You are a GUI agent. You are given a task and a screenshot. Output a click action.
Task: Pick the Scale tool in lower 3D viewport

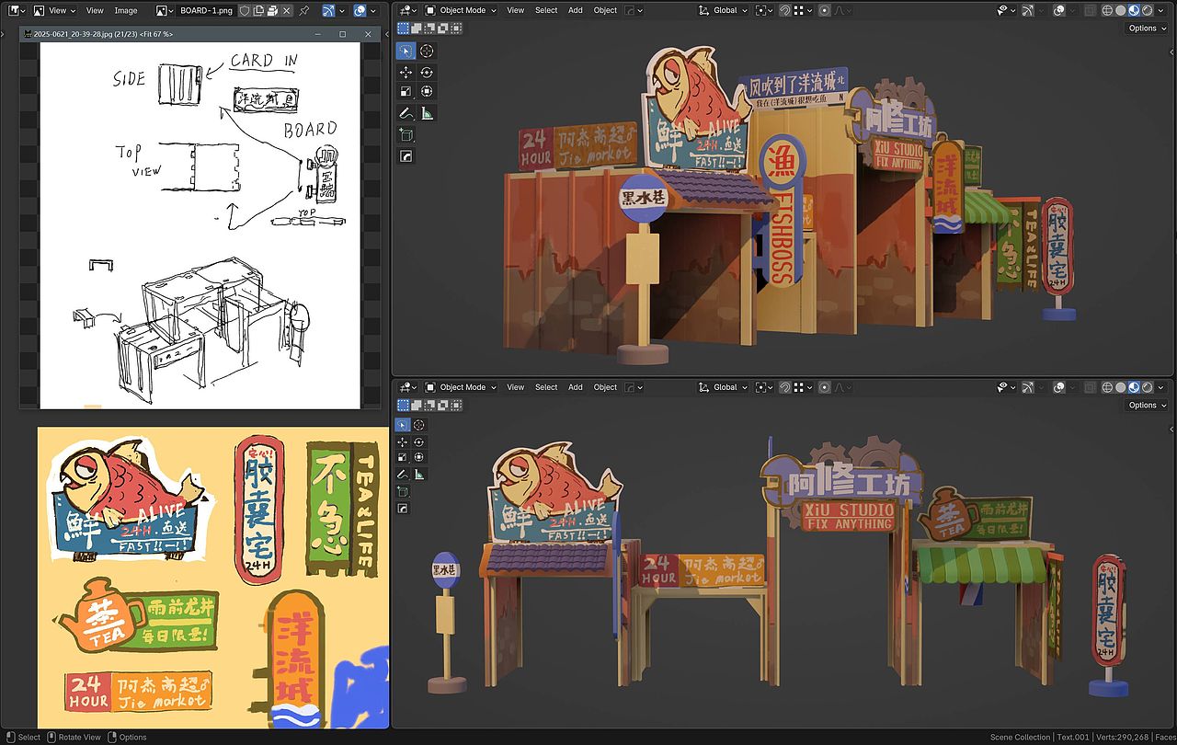pyautogui.click(x=403, y=457)
